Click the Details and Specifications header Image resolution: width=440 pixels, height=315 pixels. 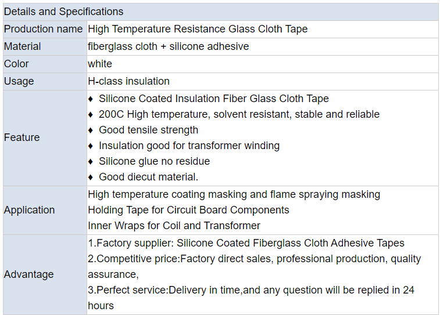tap(220, 12)
